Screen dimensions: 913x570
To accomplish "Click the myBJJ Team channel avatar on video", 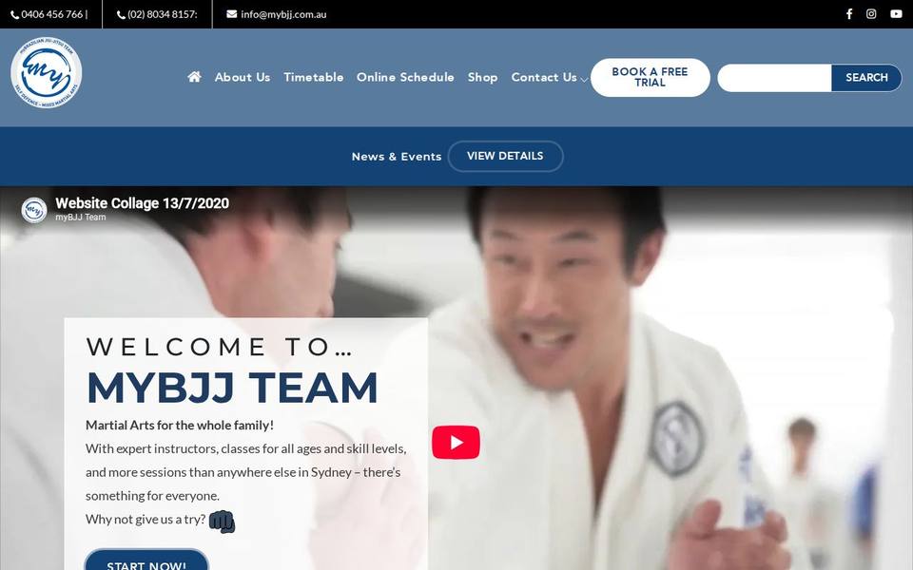I will coord(34,210).
